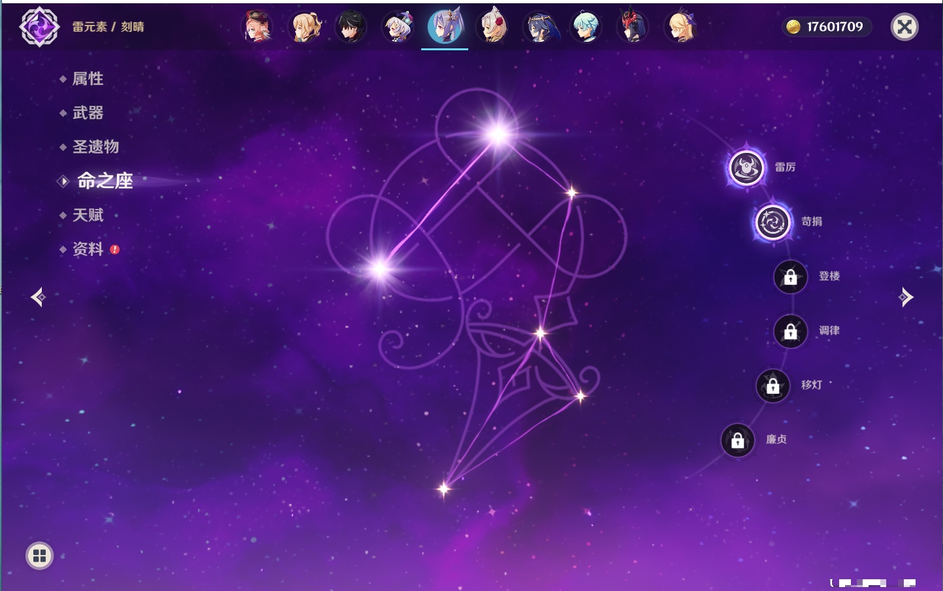Open the grid menu button at bottom-left

pyautogui.click(x=39, y=556)
